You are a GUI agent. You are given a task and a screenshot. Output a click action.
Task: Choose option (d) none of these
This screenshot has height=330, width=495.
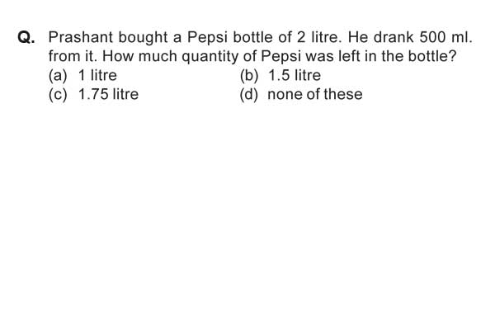(x=301, y=94)
